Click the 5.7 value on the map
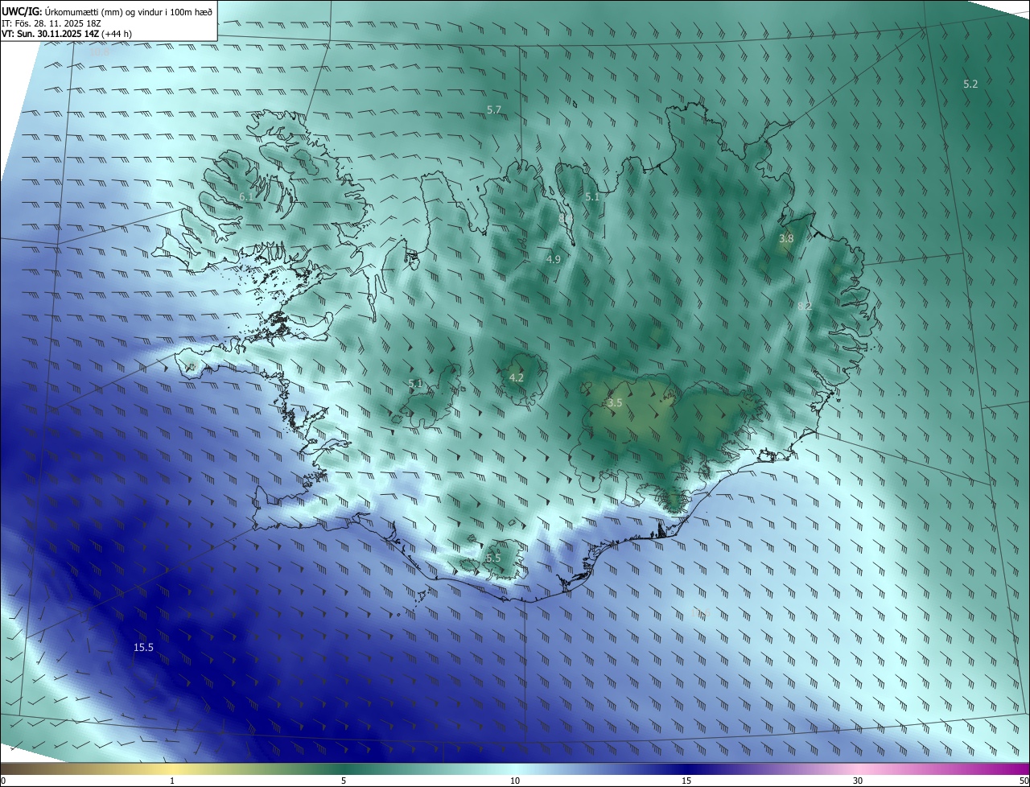This screenshot has height=787, width=1030. point(494,109)
